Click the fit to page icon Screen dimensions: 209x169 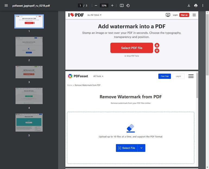pyautogui.click(x=122, y=6)
